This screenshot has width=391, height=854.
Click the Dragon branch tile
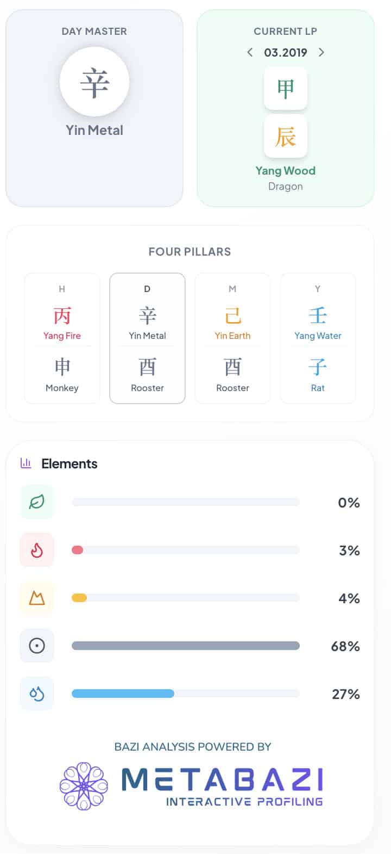(x=286, y=136)
